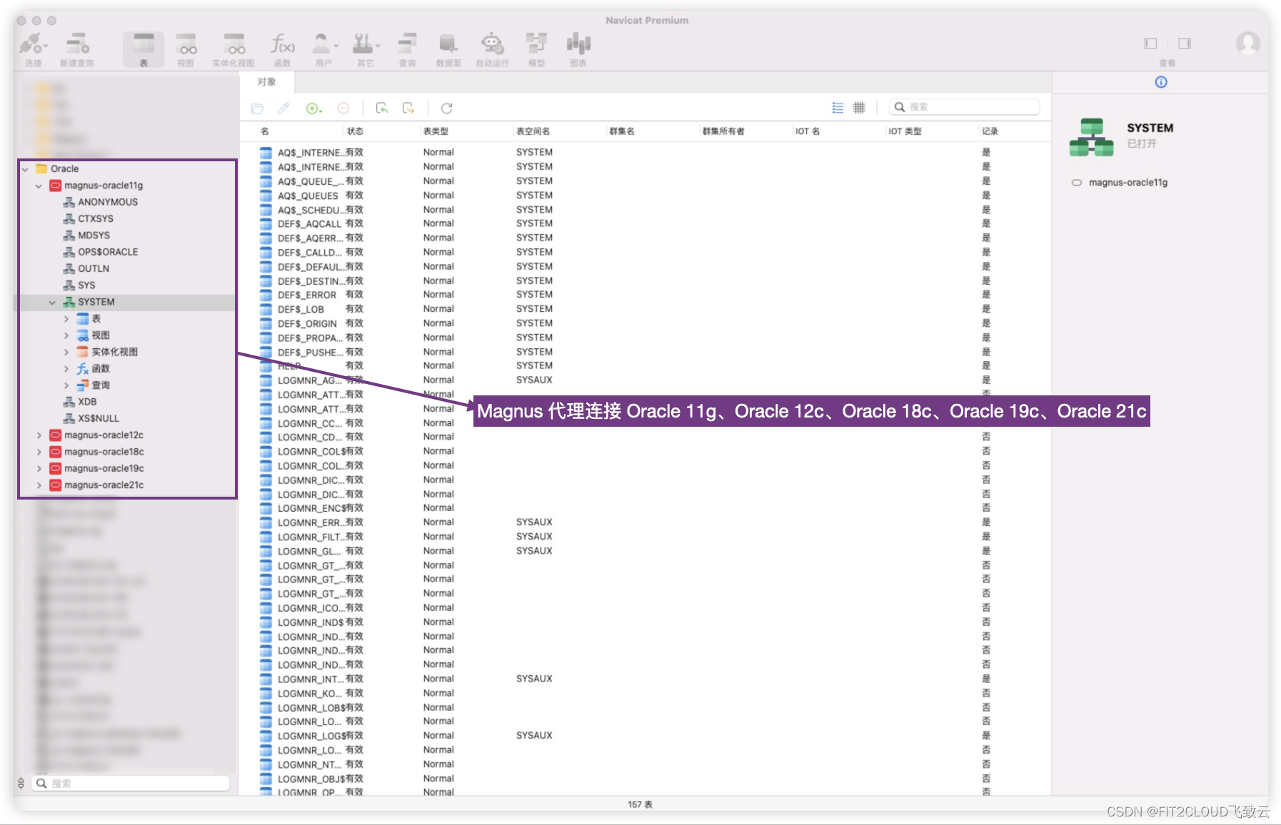Collapse the Oracle folder group
The width and height of the screenshot is (1281, 825).
pos(26,169)
